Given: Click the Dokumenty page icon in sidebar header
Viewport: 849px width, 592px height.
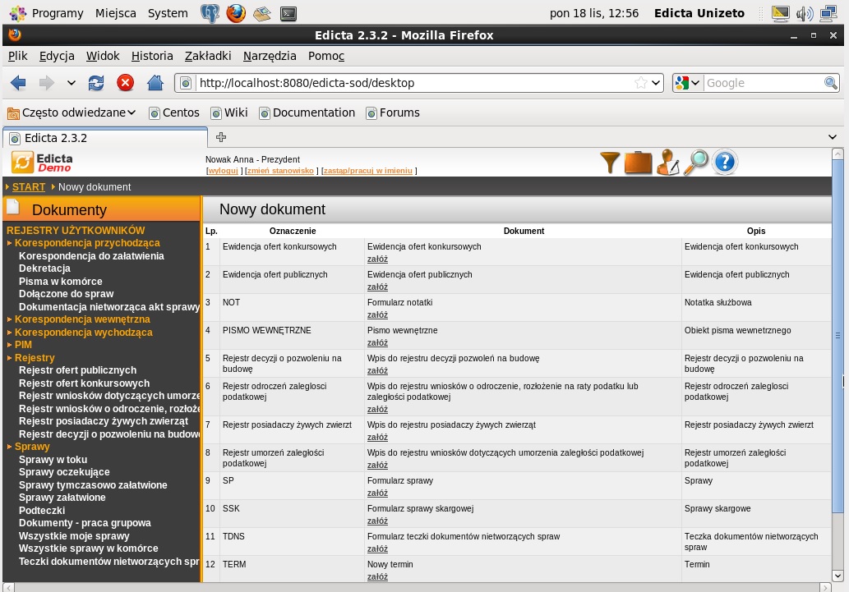Looking at the screenshot, I should pyautogui.click(x=13, y=207).
